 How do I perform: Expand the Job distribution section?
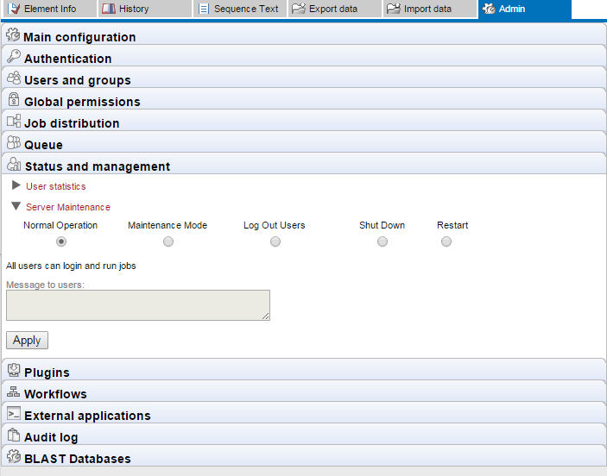click(x=304, y=122)
